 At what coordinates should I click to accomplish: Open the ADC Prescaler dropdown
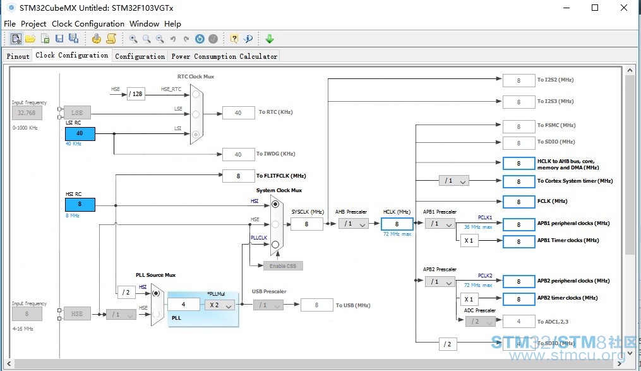(x=481, y=322)
